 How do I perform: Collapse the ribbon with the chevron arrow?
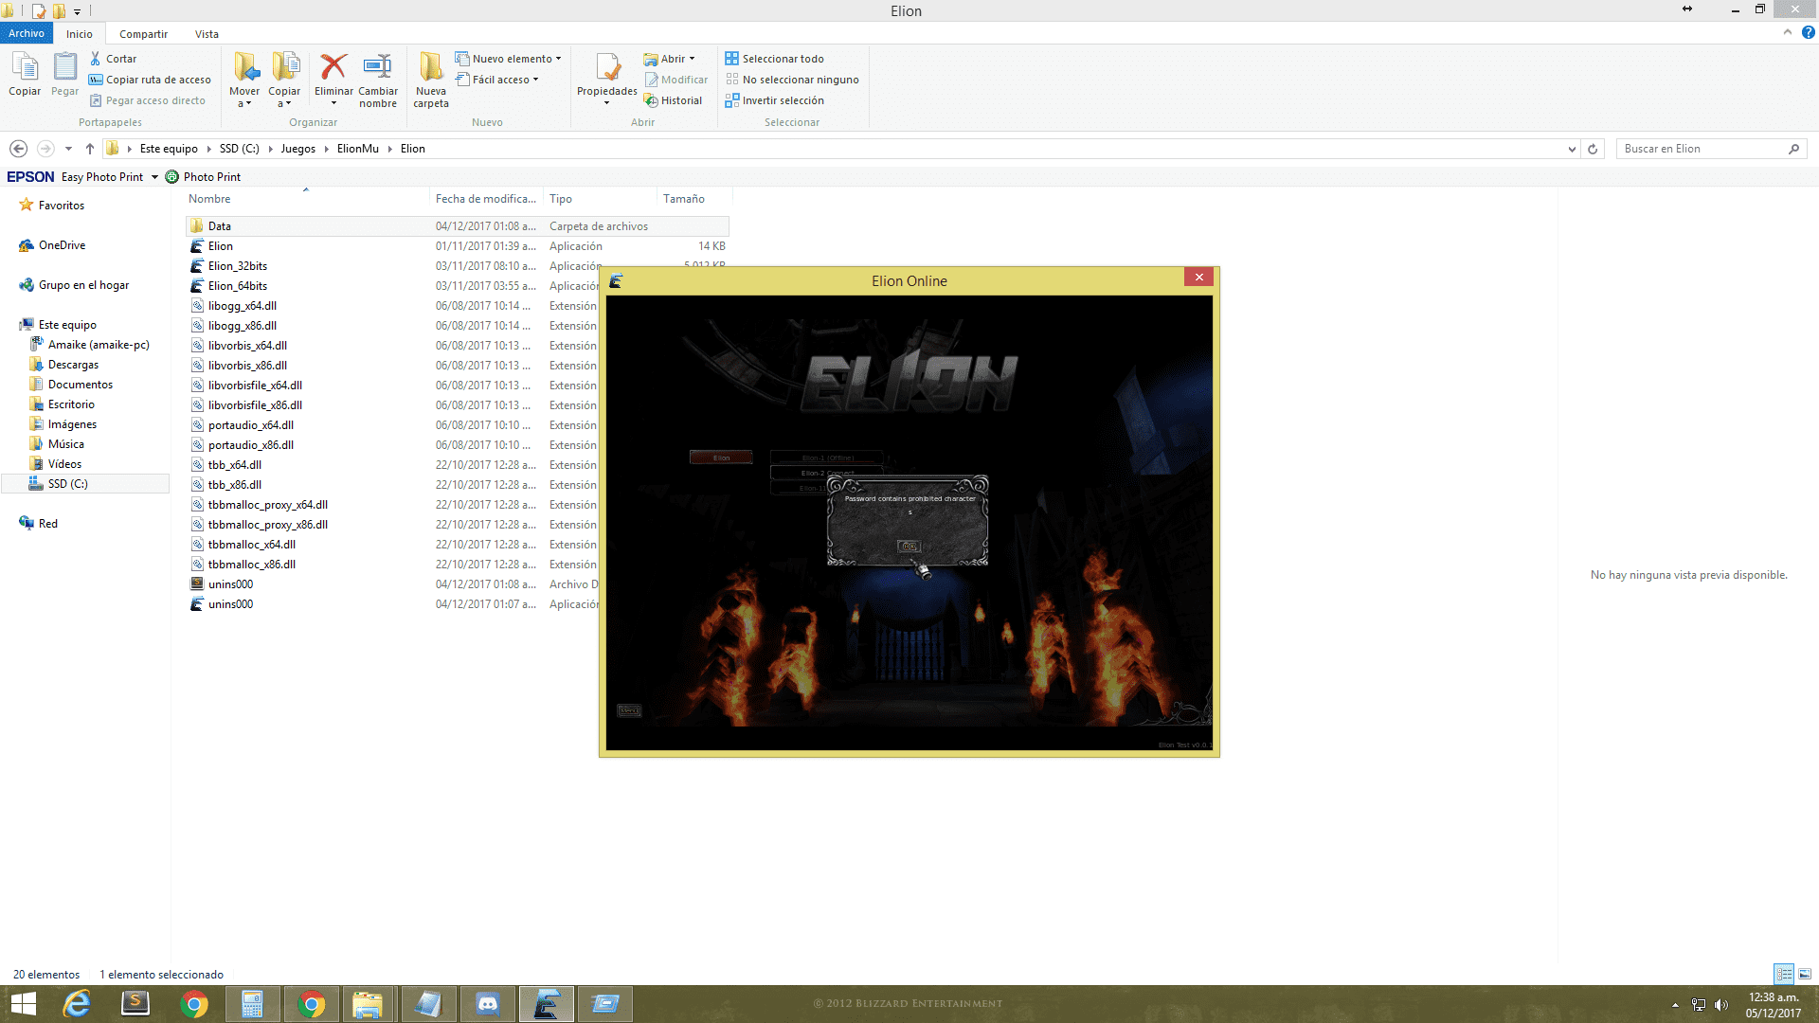click(x=1788, y=32)
